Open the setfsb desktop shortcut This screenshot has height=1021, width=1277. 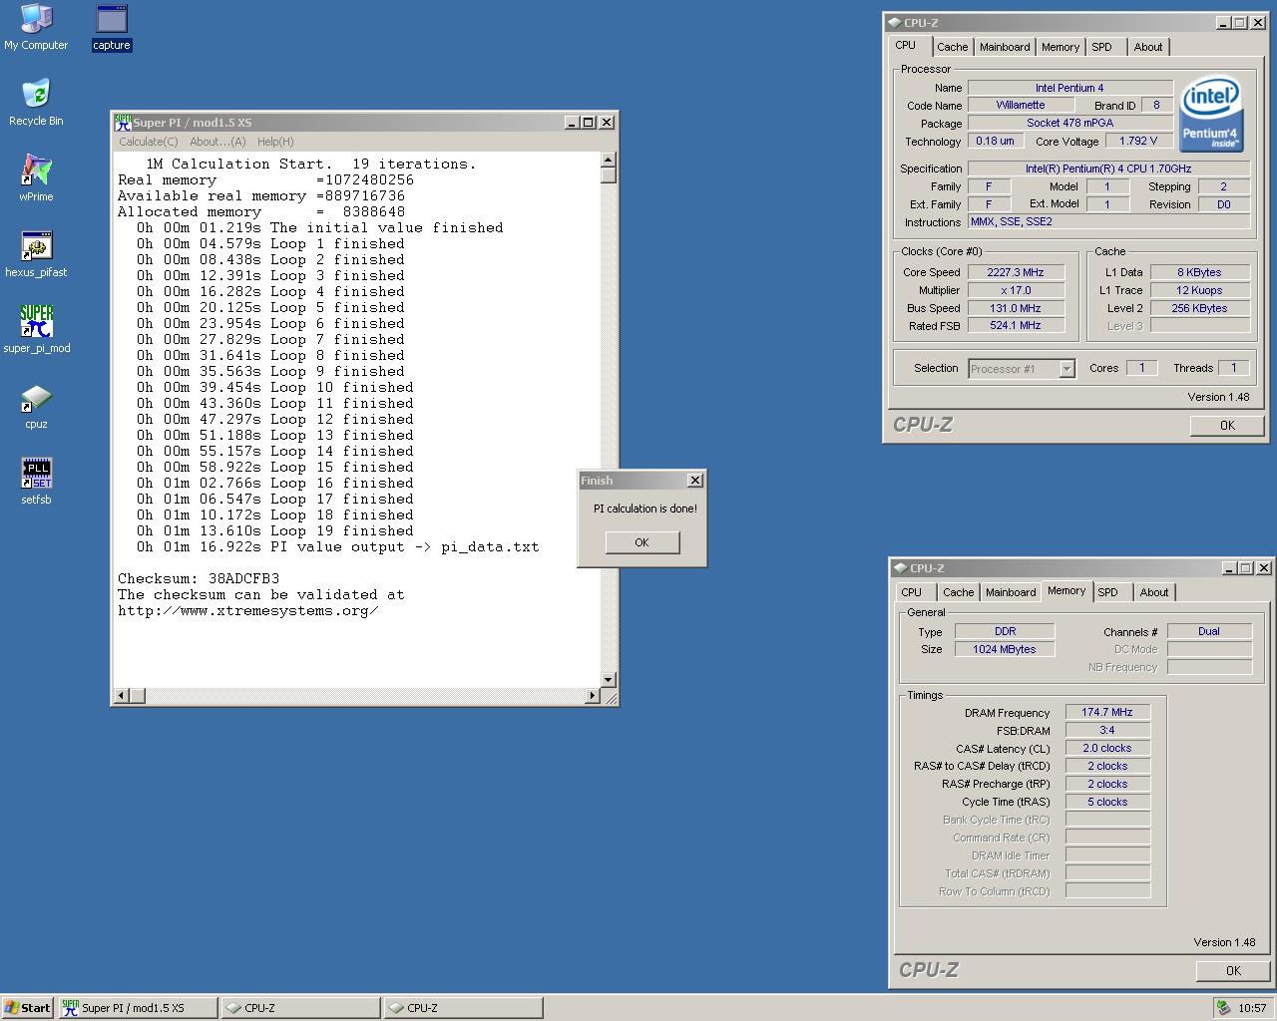coord(36,483)
